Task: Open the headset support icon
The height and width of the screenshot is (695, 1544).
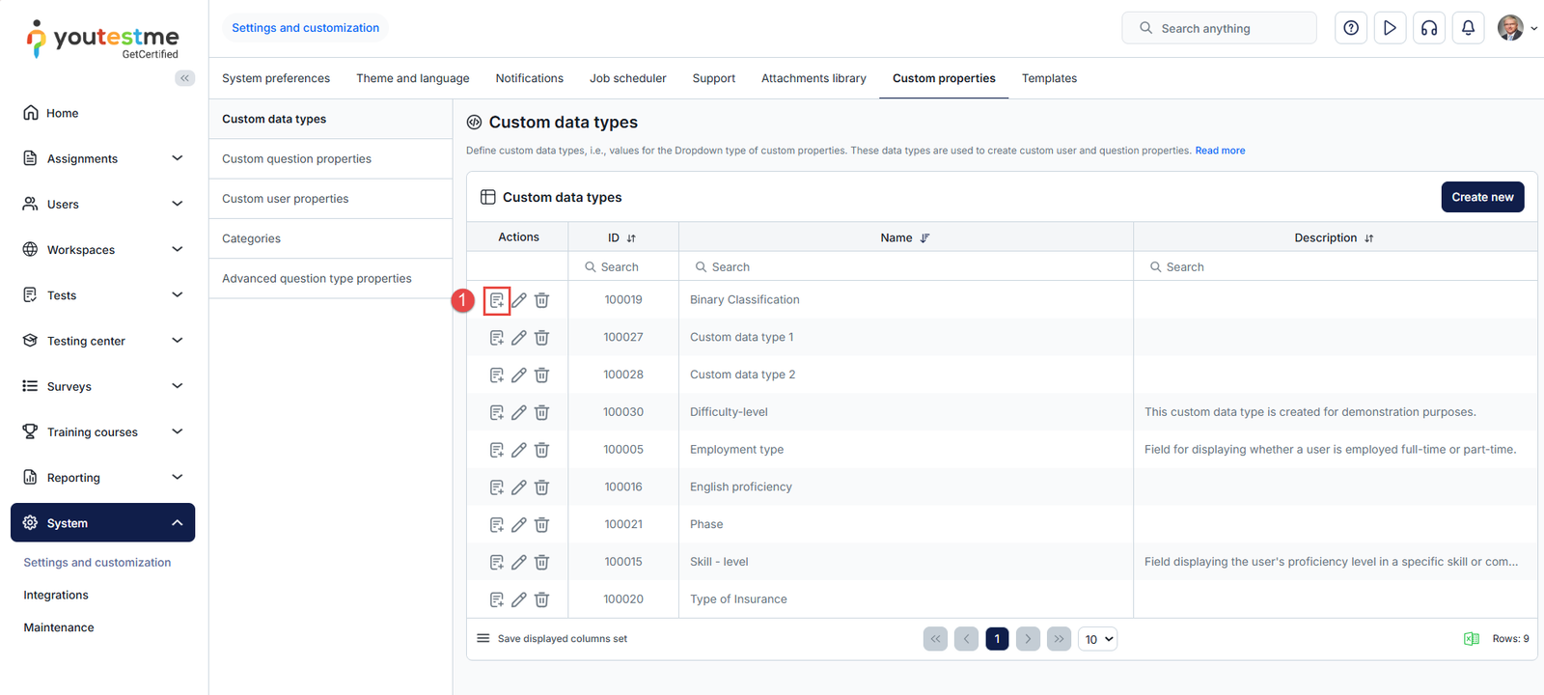Action: tap(1429, 28)
